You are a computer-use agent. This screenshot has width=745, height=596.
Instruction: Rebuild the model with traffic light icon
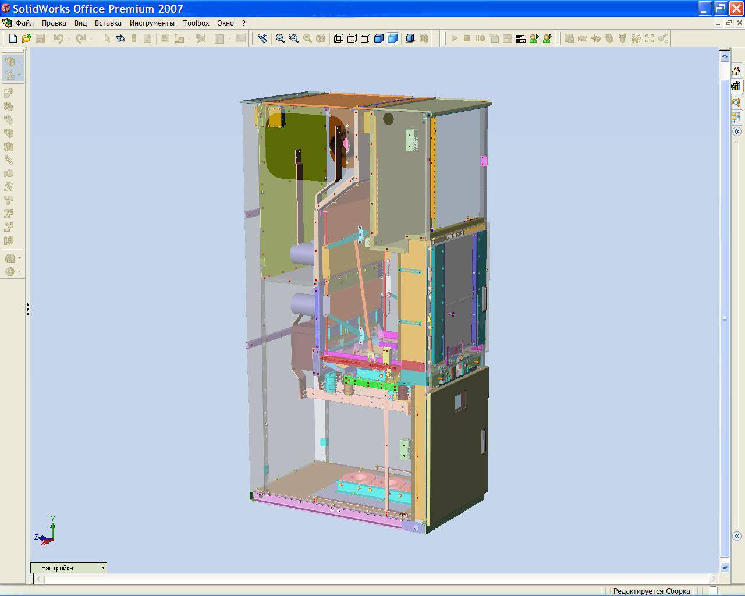point(134,38)
